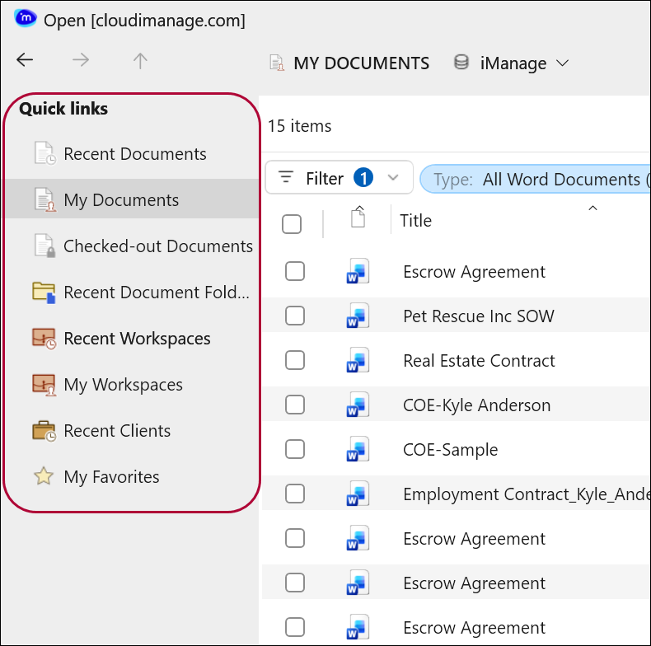651x646 pixels.
Task: Click the Quick links heading
Action: (63, 109)
